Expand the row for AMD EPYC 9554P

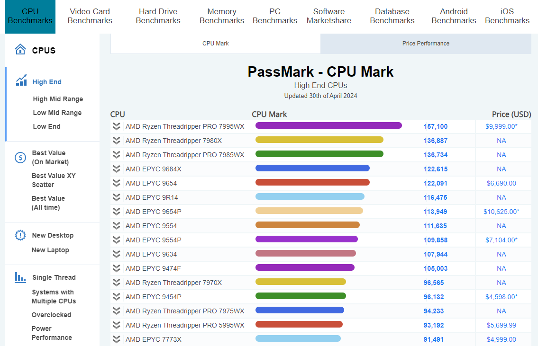116,240
